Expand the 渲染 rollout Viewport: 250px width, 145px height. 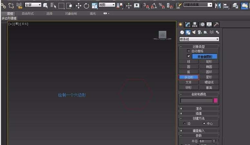(199, 108)
